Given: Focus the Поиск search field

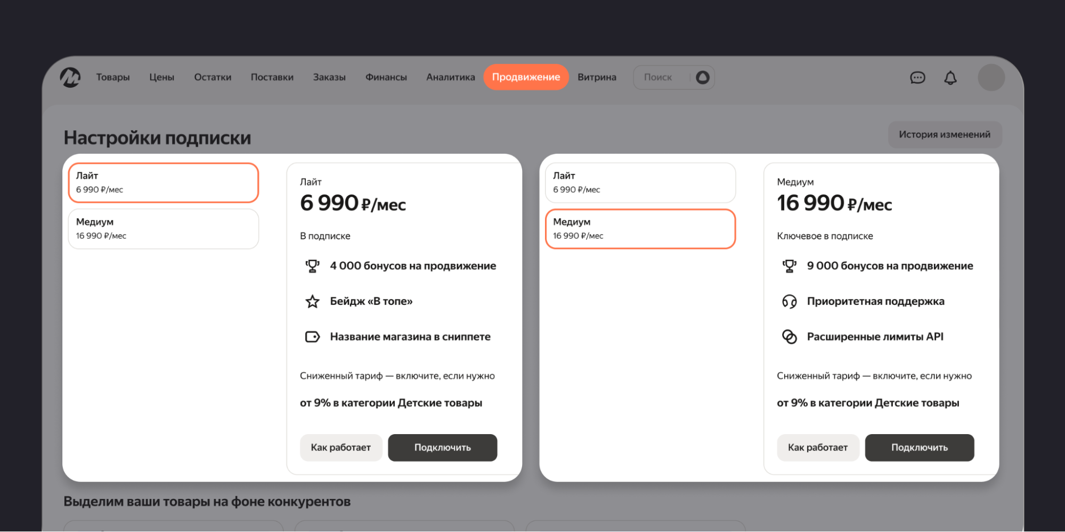Looking at the screenshot, I should coord(662,78).
